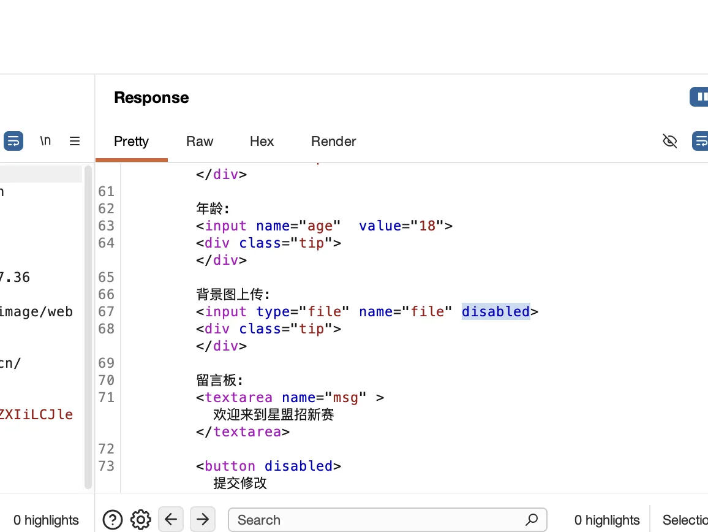This screenshot has height=532, width=708.
Task: Click the request panel's 0 highlights label
Action: point(46,520)
